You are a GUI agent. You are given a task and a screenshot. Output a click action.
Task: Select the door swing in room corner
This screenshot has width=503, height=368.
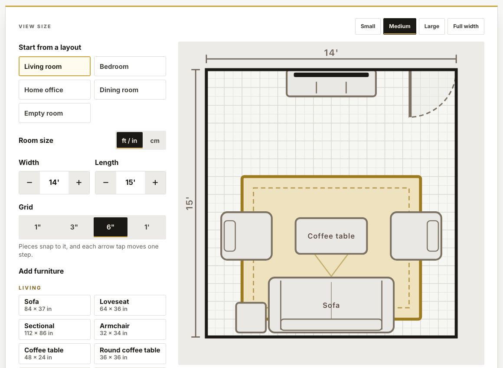432,94
